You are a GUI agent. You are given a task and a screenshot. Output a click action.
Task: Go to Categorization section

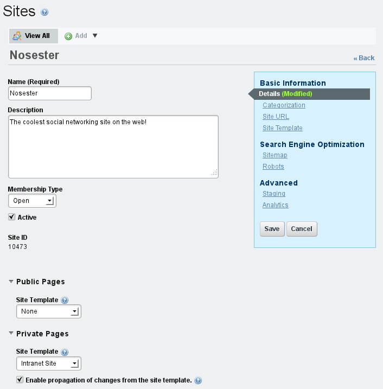[x=284, y=105]
